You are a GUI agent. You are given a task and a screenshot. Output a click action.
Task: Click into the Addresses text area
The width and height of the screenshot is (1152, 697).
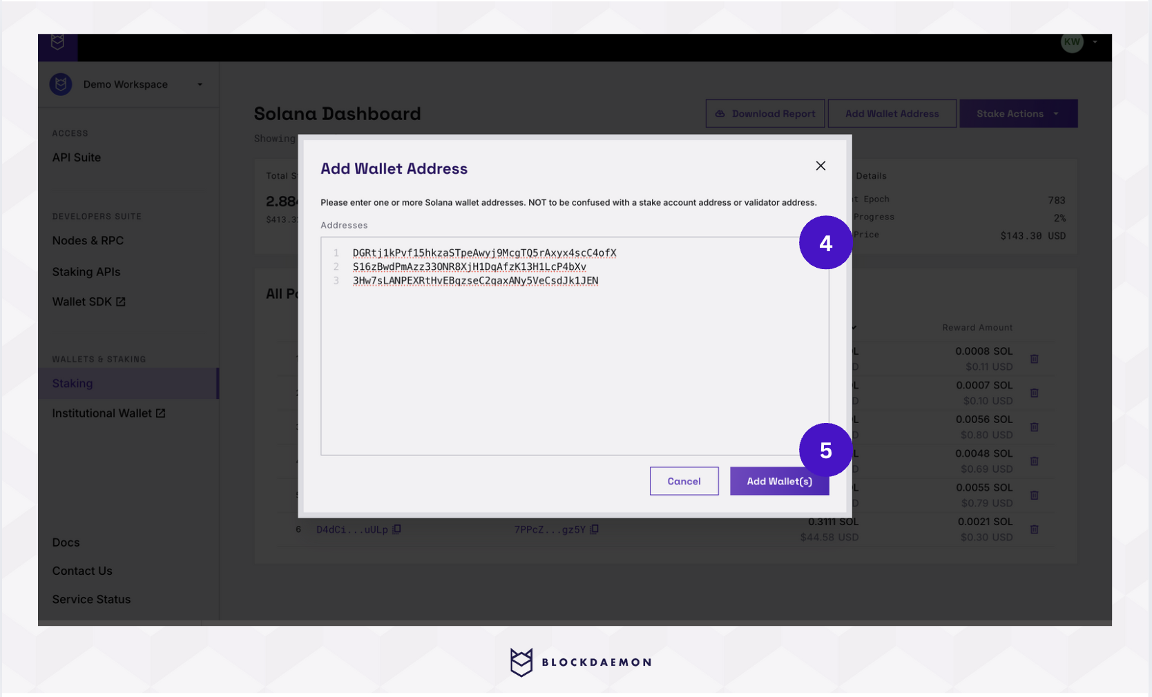(575, 346)
